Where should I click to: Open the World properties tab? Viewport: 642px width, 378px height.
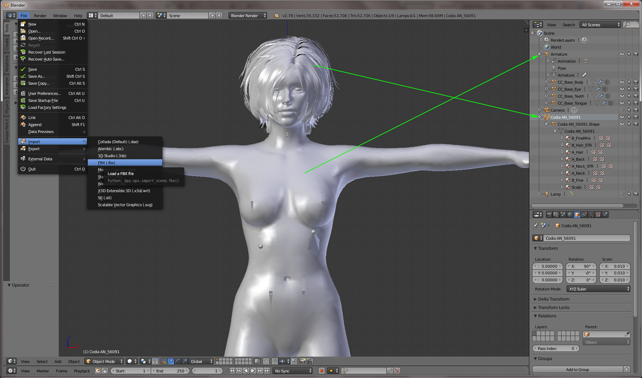pos(570,215)
